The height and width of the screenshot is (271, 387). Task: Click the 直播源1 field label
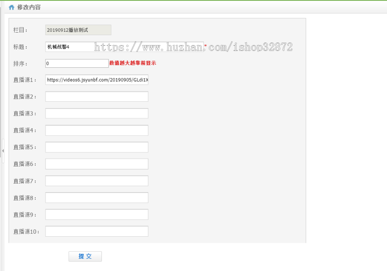(x=25, y=80)
